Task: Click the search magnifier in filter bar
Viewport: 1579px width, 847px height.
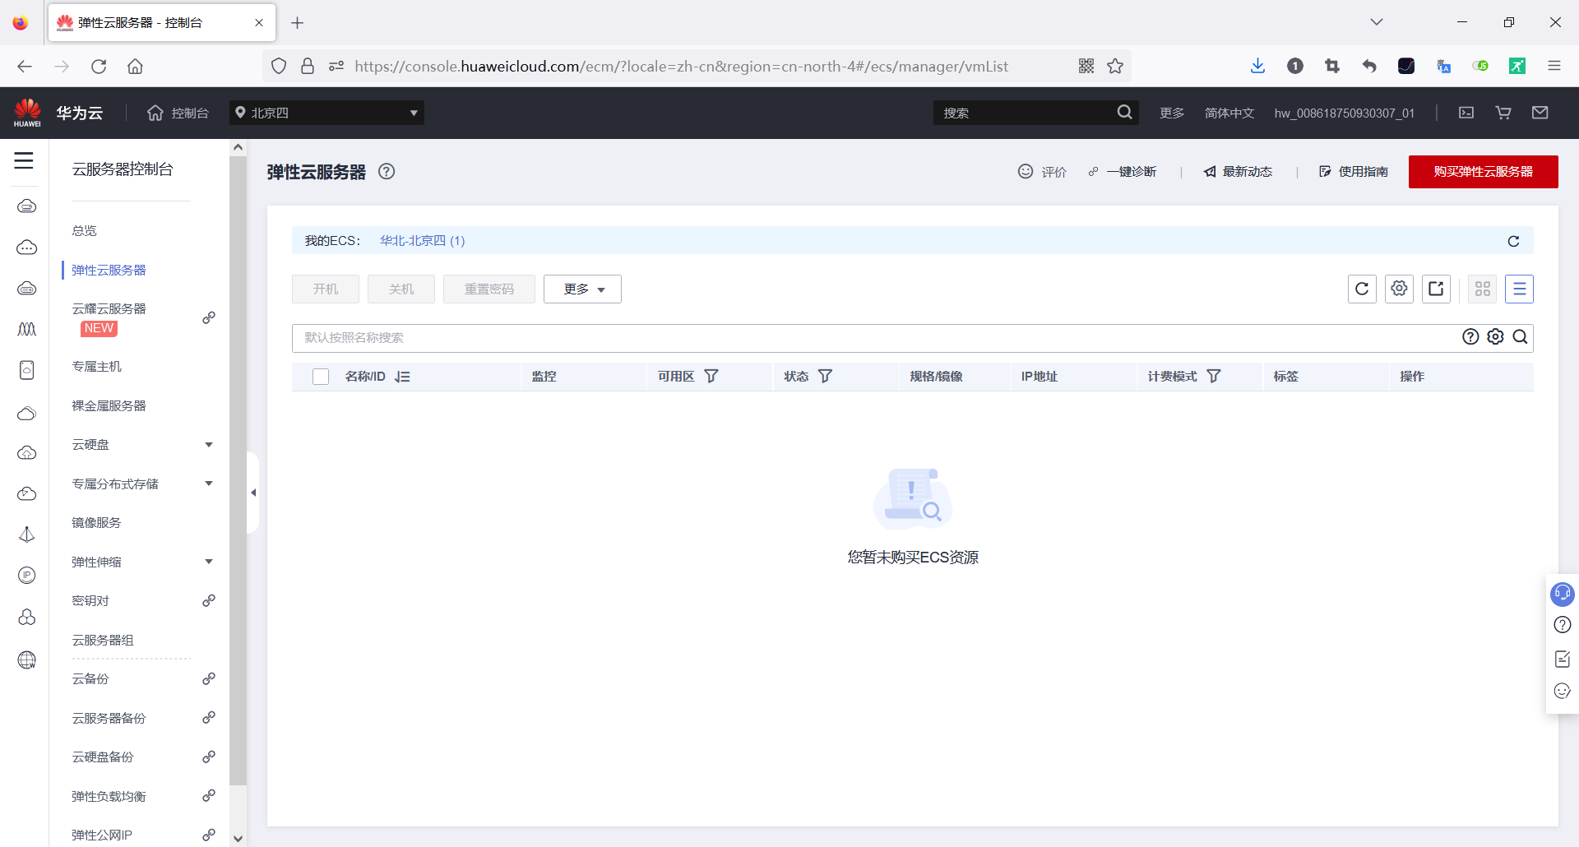Action: pos(1520,337)
